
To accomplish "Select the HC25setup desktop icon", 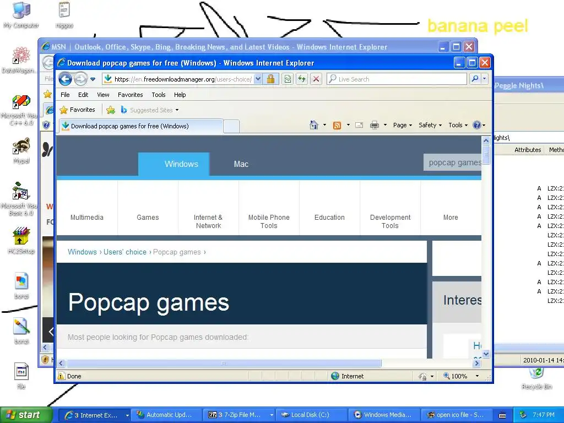I will (x=21, y=241).
